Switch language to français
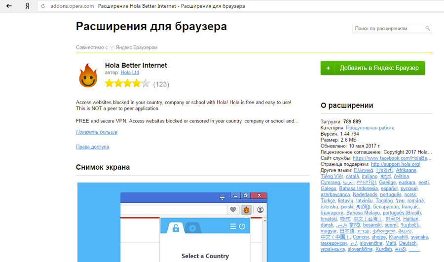This screenshot has height=262, width=444. click(x=410, y=207)
